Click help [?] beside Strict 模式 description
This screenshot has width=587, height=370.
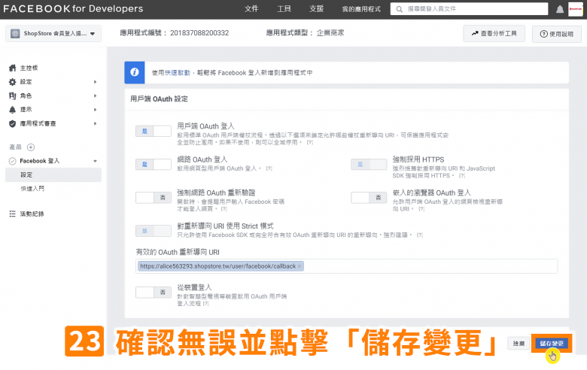click(x=420, y=235)
